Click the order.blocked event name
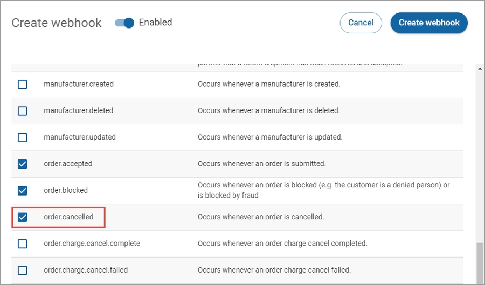Screen dimensions: 485x285 tap(66, 190)
